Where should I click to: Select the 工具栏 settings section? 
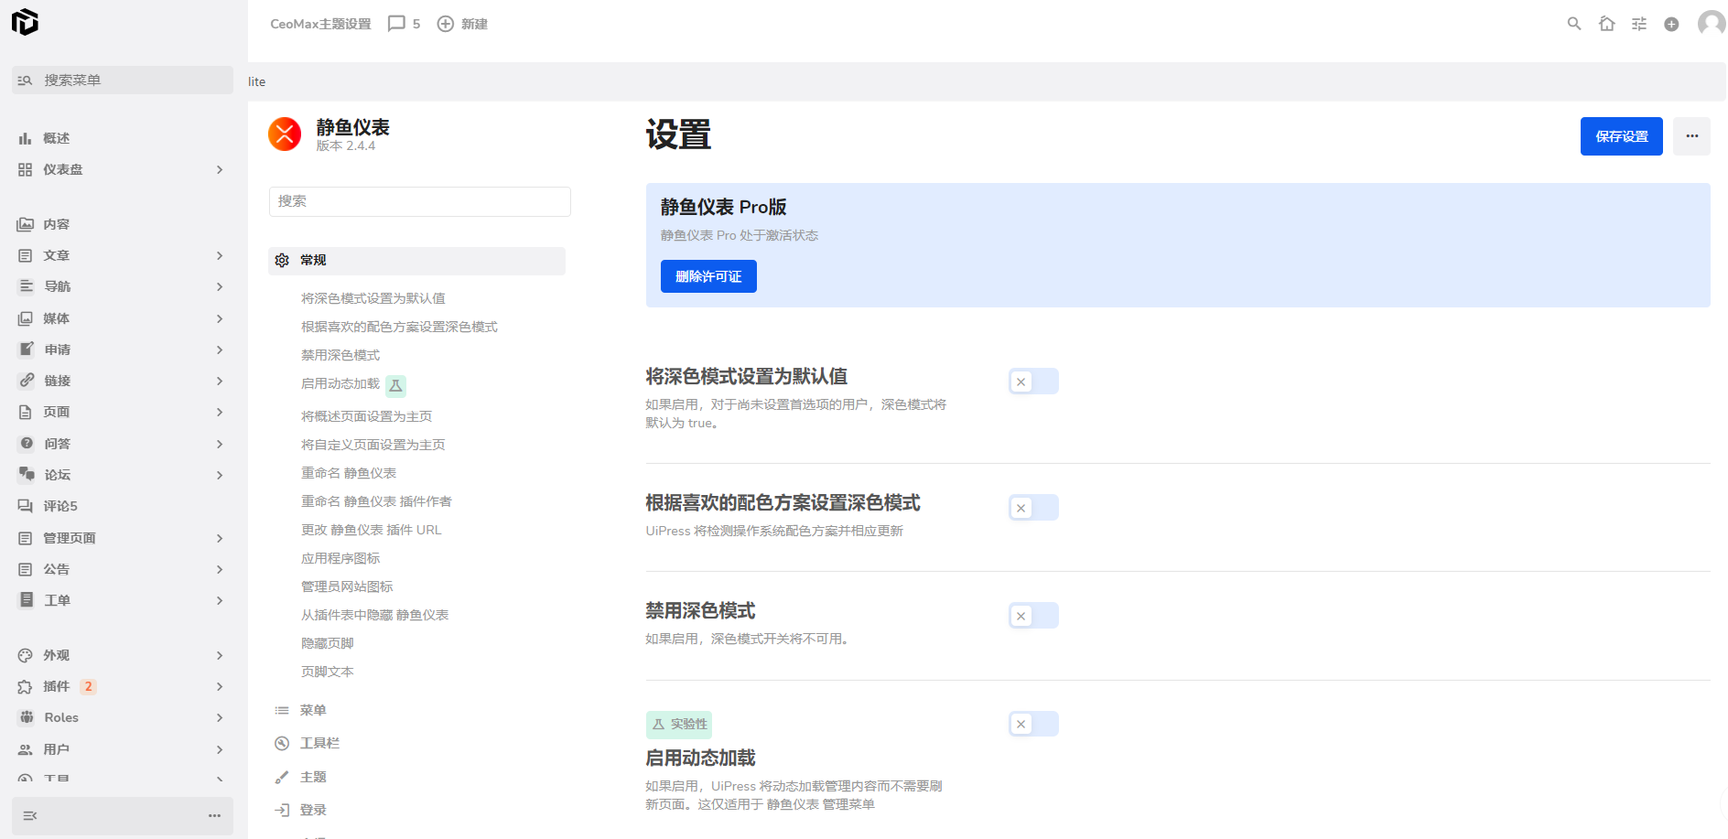[x=319, y=743]
